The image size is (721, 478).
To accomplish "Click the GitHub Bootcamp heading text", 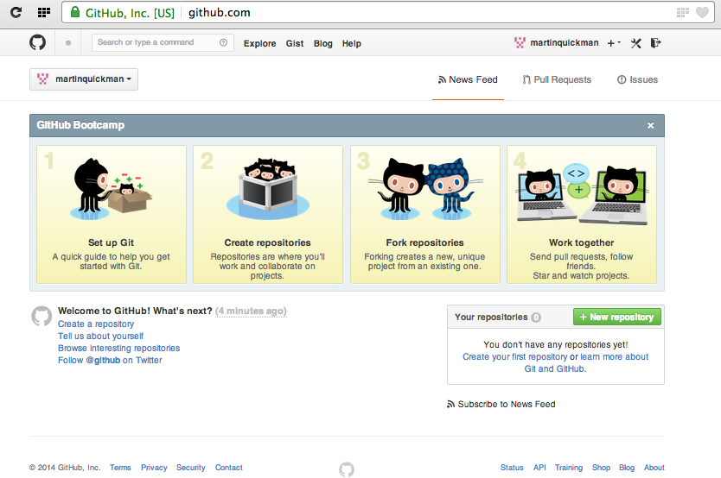I will pos(80,125).
